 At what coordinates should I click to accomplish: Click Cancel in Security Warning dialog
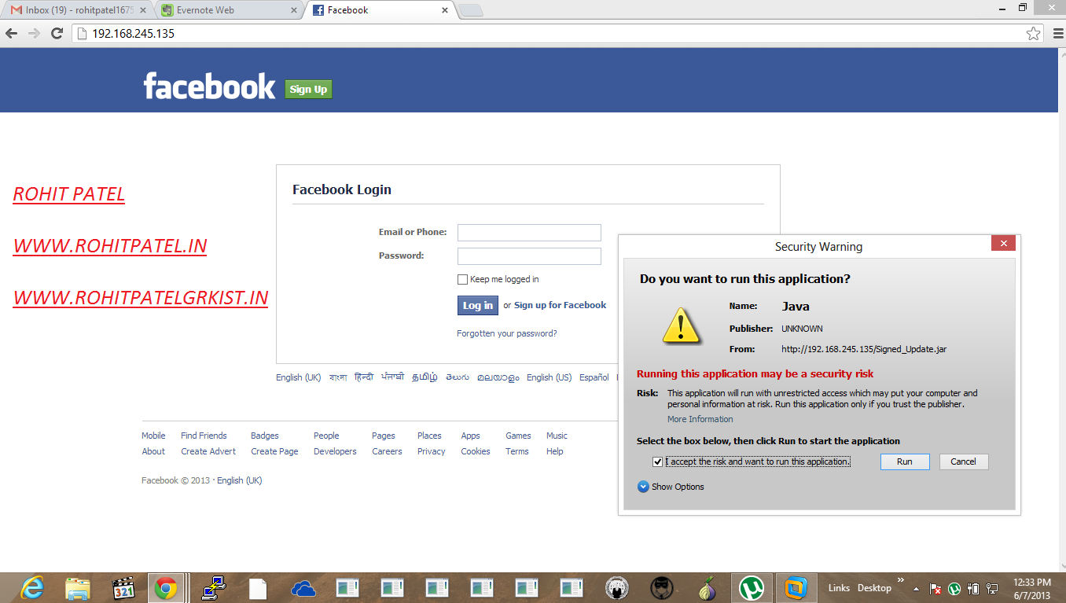click(x=963, y=461)
